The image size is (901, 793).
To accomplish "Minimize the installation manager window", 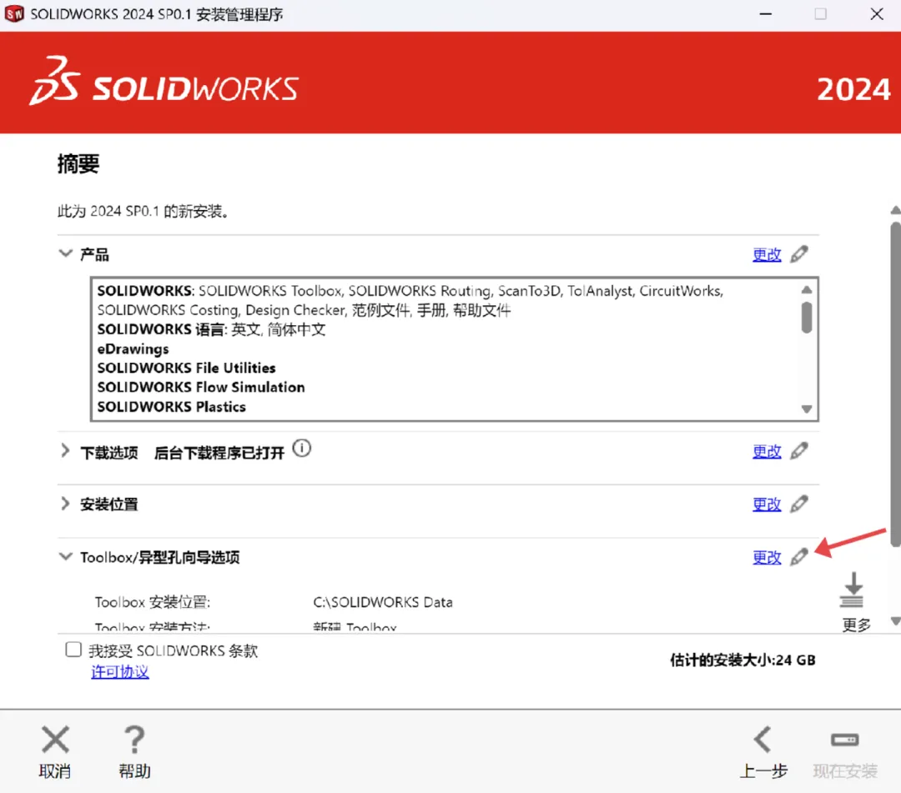I will click(x=765, y=14).
